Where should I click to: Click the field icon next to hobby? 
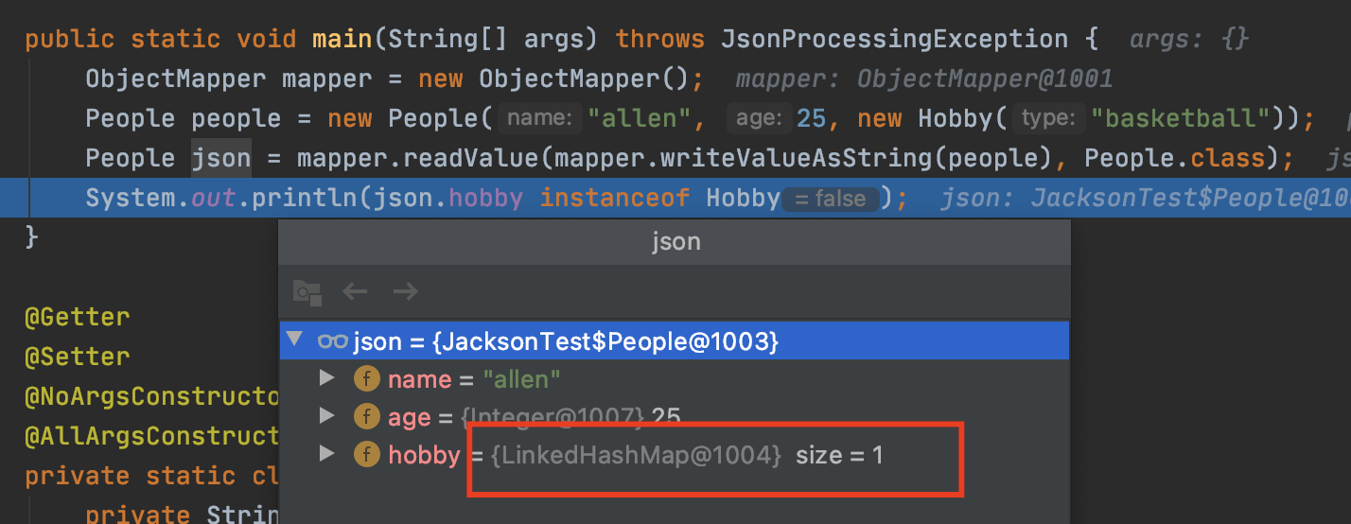(x=367, y=454)
